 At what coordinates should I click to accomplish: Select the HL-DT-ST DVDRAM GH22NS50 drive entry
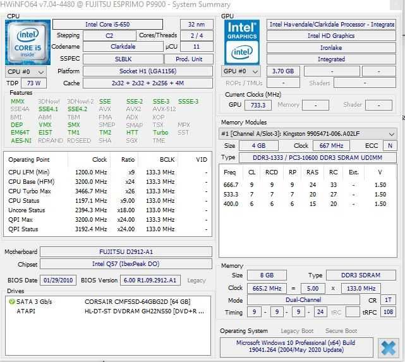pos(108,311)
